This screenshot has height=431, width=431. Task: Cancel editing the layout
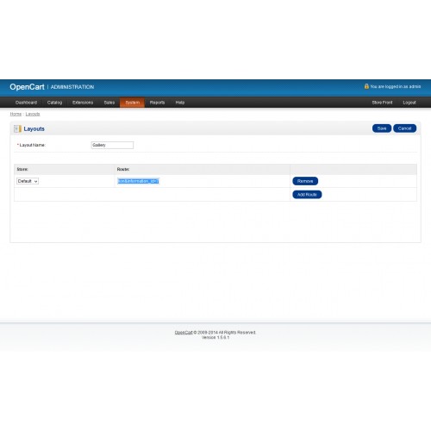coord(404,128)
